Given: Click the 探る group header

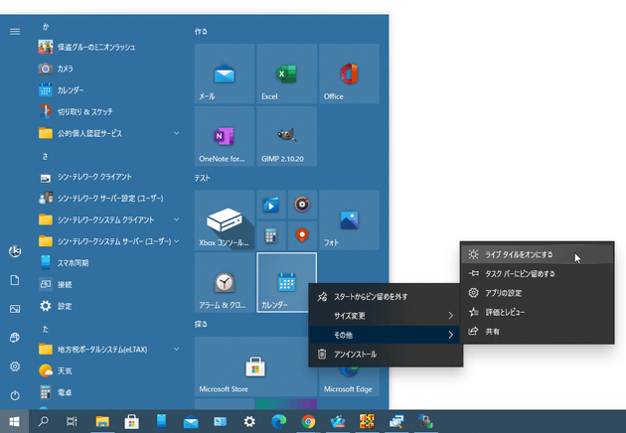Looking at the screenshot, I should tap(201, 324).
